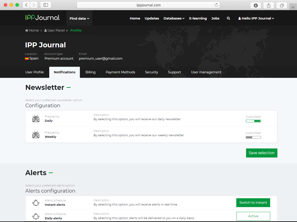Click the IPP Journal logo
This screenshot has height=222, width=297.
[42, 18]
